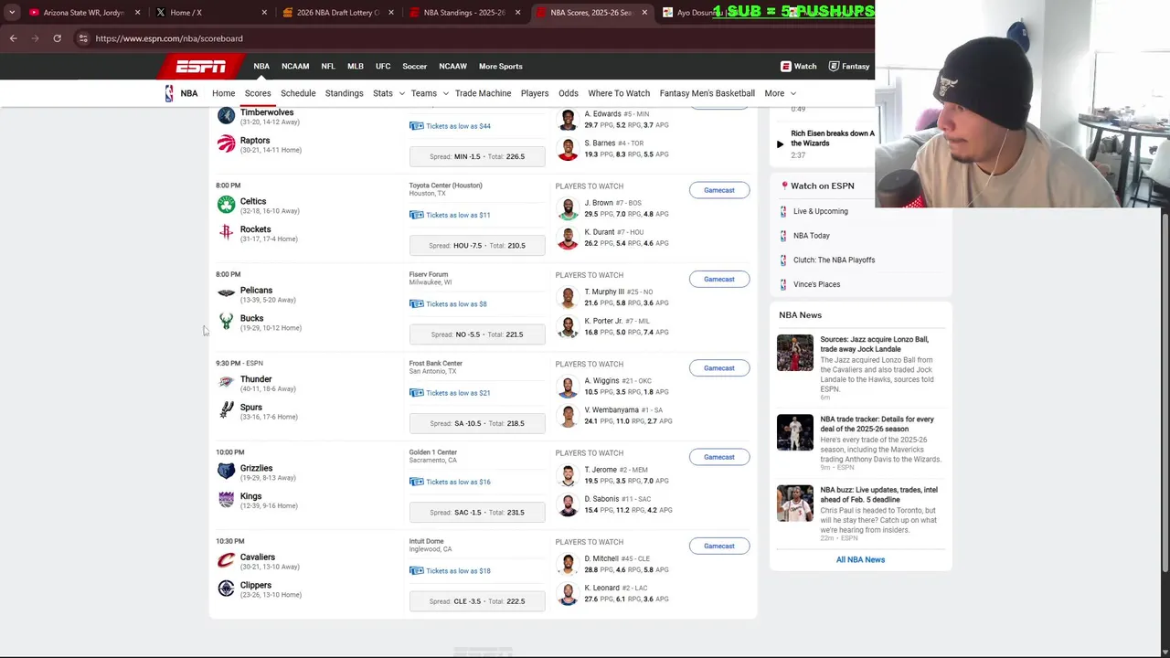Click the ticket icon for Celtics-Rockets game
This screenshot has width=1170, height=658.
[416, 215]
